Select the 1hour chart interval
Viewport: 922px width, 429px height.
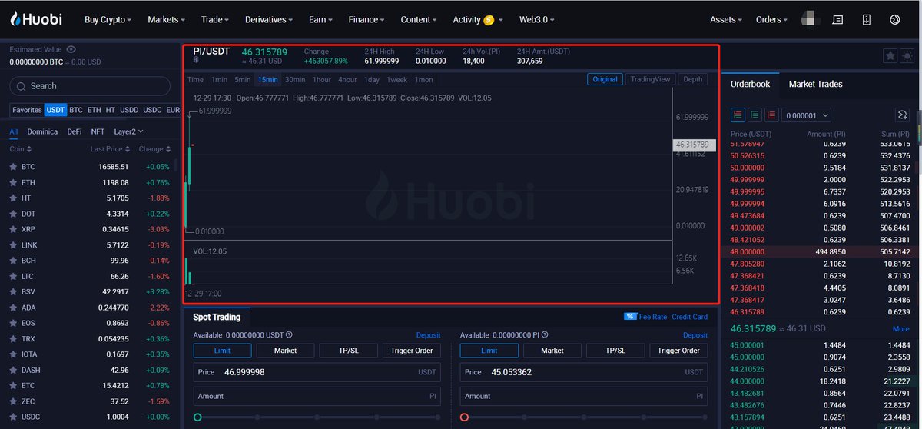(x=322, y=80)
